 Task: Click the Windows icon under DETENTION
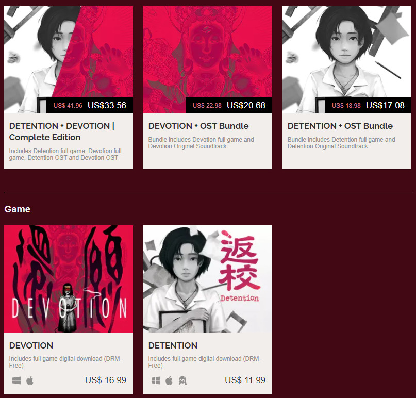coord(156,381)
